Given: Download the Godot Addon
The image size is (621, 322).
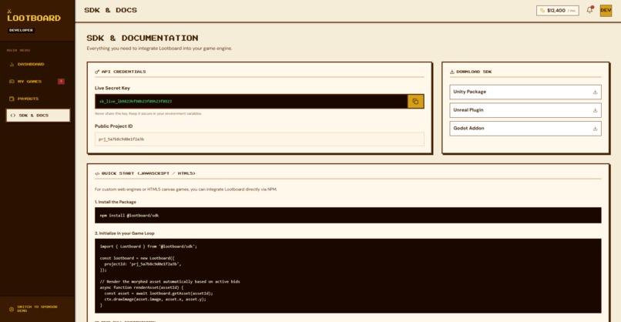Looking at the screenshot, I should pyautogui.click(x=525, y=129).
